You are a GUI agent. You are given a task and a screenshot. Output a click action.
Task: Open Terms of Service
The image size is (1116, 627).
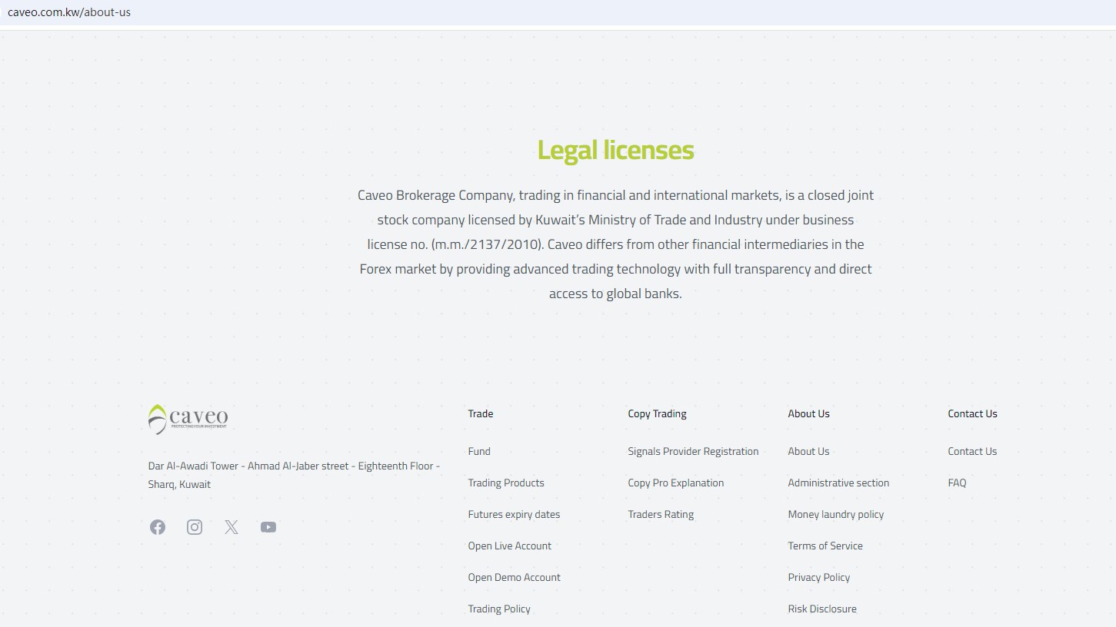point(825,546)
